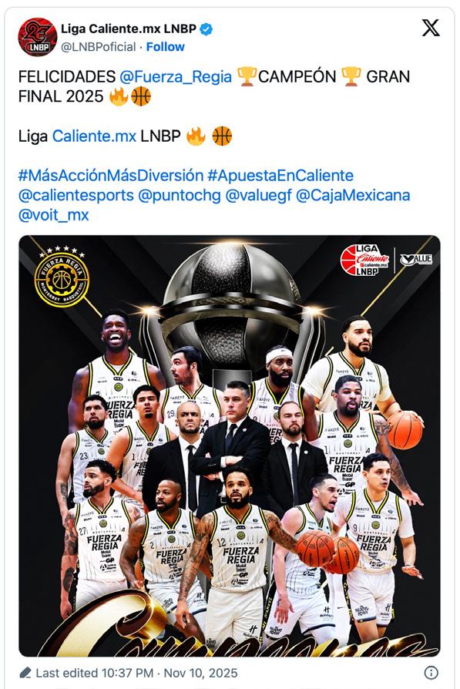Open the X logo icon

[431, 28]
